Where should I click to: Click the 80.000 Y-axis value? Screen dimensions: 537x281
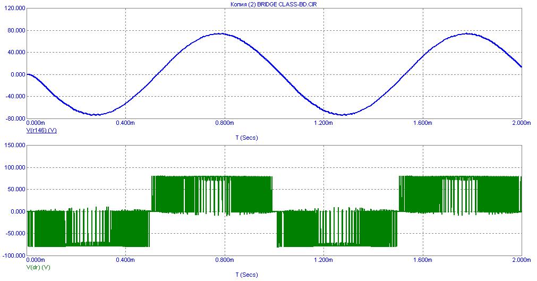(16, 30)
